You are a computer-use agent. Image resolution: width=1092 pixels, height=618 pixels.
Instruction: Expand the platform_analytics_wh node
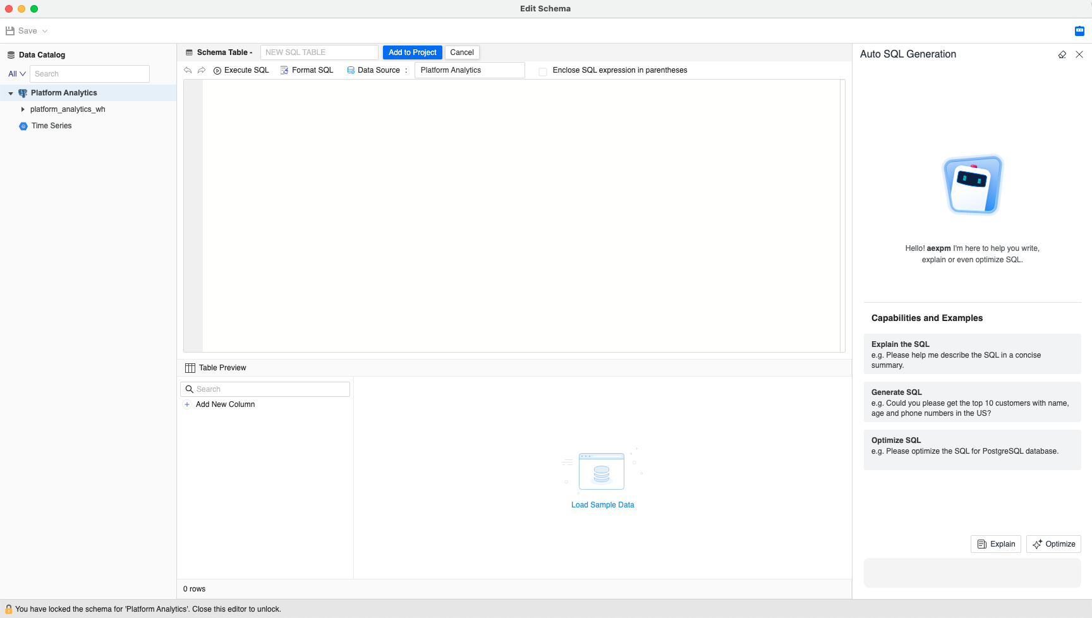pos(23,109)
